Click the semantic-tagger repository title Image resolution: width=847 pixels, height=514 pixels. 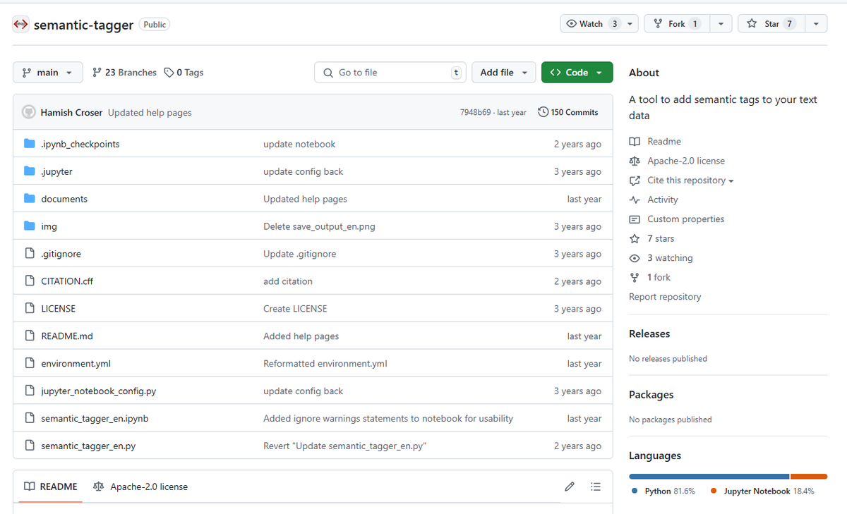point(83,25)
